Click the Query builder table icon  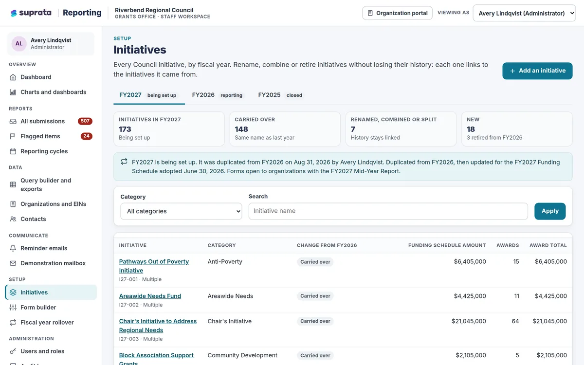point(13,184)
